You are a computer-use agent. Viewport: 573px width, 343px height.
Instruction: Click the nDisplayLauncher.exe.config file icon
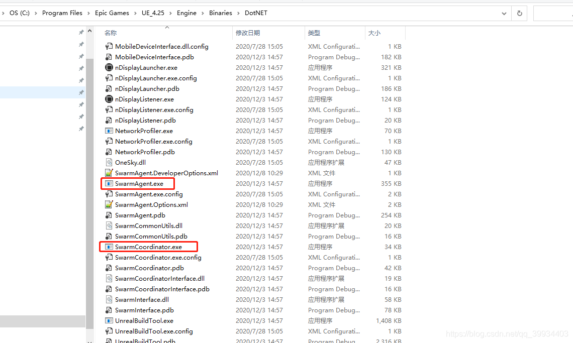[109, 78]
